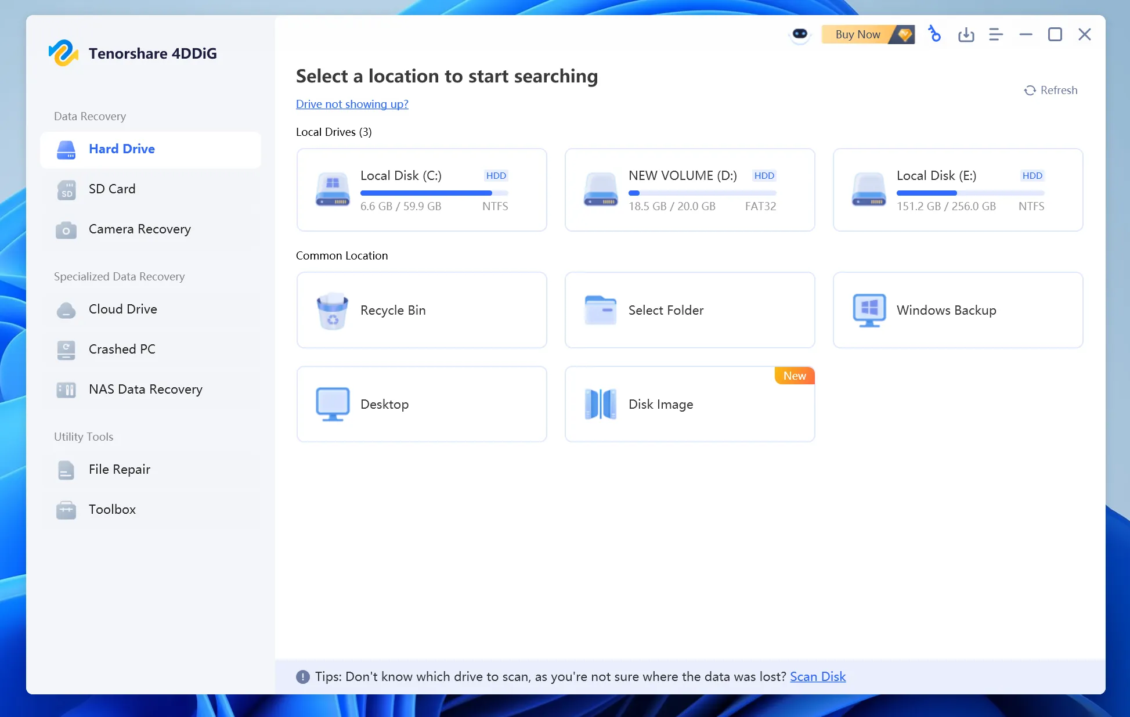Click the tips info exclamation icon
The height and width of the screenshot is (717, 1130).
point(302,677)
